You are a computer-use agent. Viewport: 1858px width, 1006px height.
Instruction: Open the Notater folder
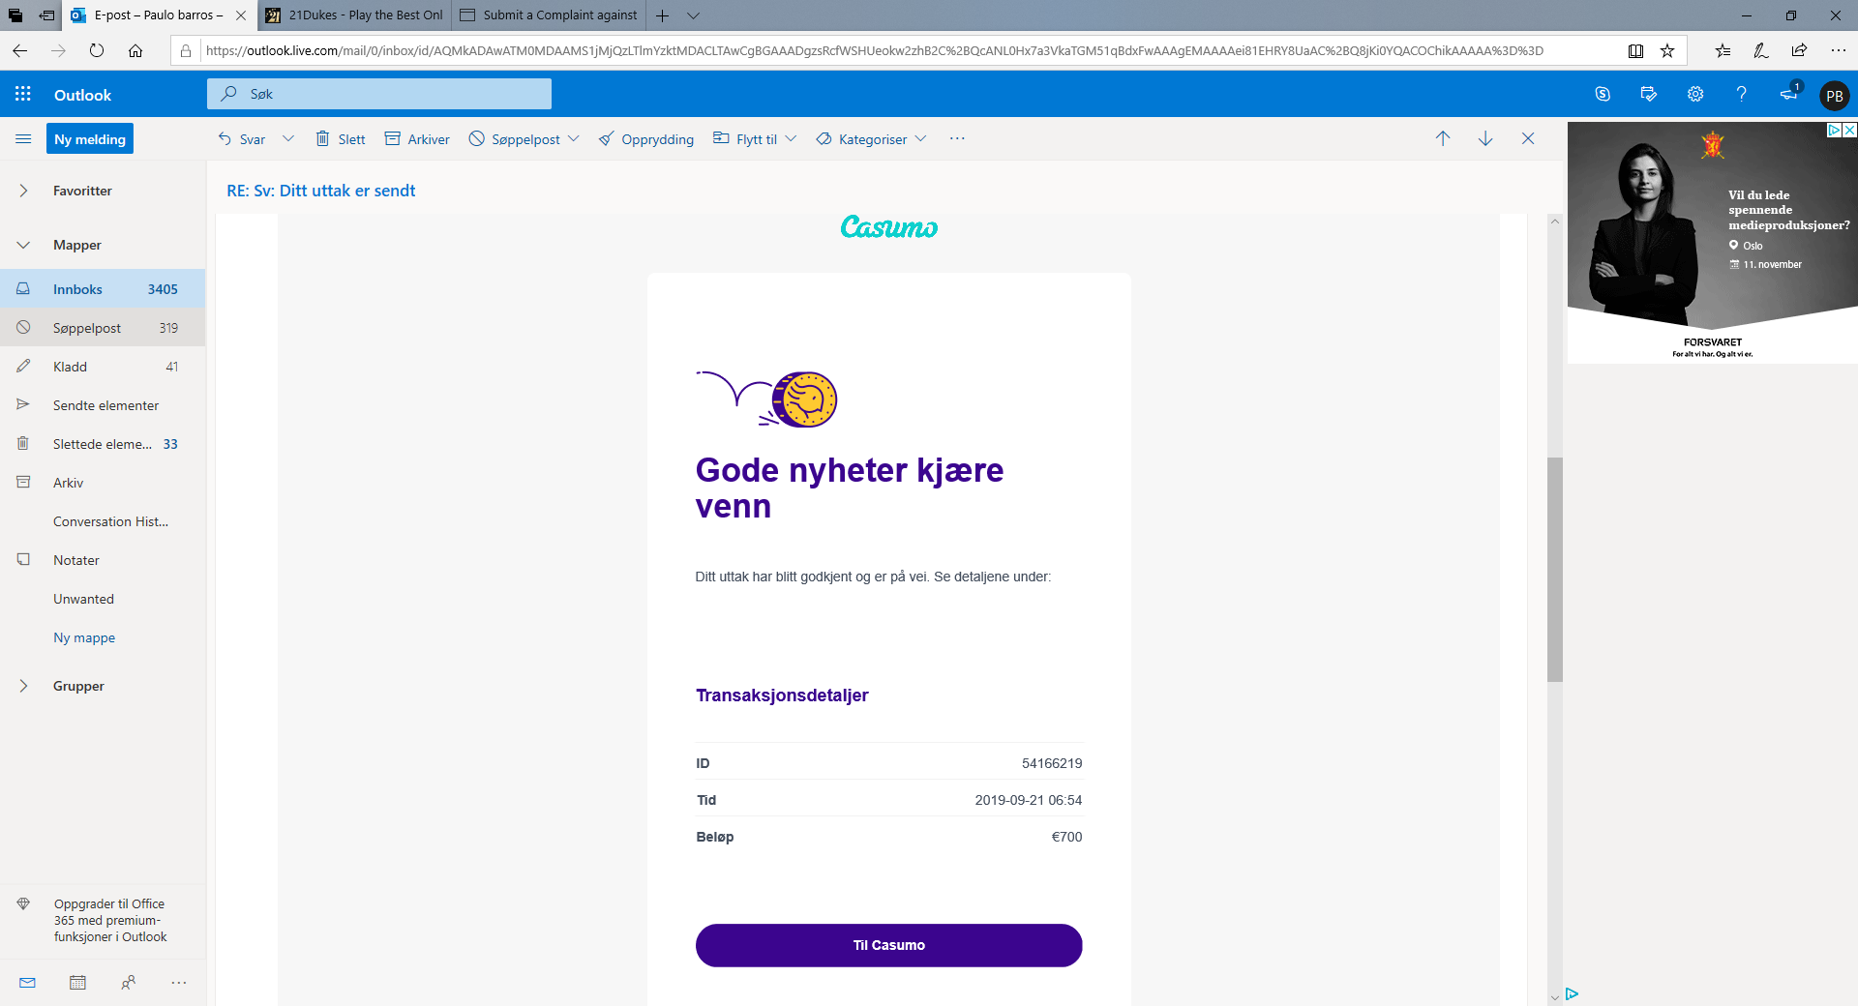click(103, 560)
